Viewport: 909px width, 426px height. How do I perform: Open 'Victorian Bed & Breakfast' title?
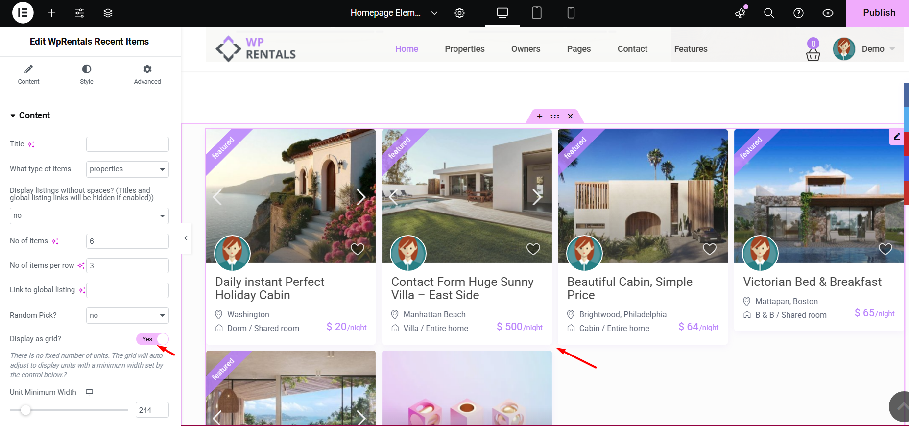pyautogui.click(x=812, y=282)
